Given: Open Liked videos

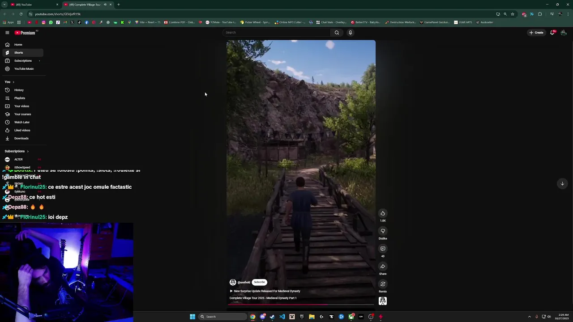Looking at the screenshot, I should click(22, 130).
